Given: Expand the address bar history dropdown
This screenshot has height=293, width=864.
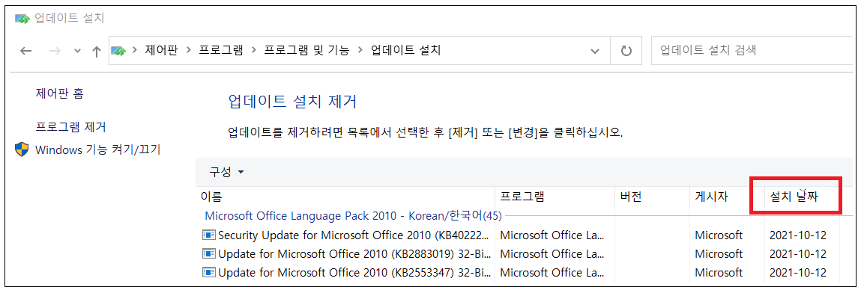Looking at the screenshot, I should pos(595,51).
